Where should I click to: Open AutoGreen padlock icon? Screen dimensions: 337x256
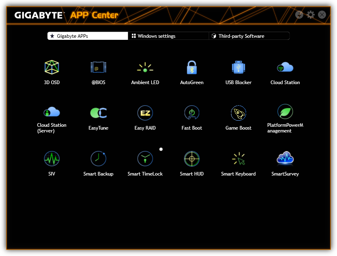coord(192,67)
